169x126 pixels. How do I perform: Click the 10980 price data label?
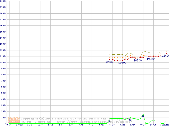[151, 59]
